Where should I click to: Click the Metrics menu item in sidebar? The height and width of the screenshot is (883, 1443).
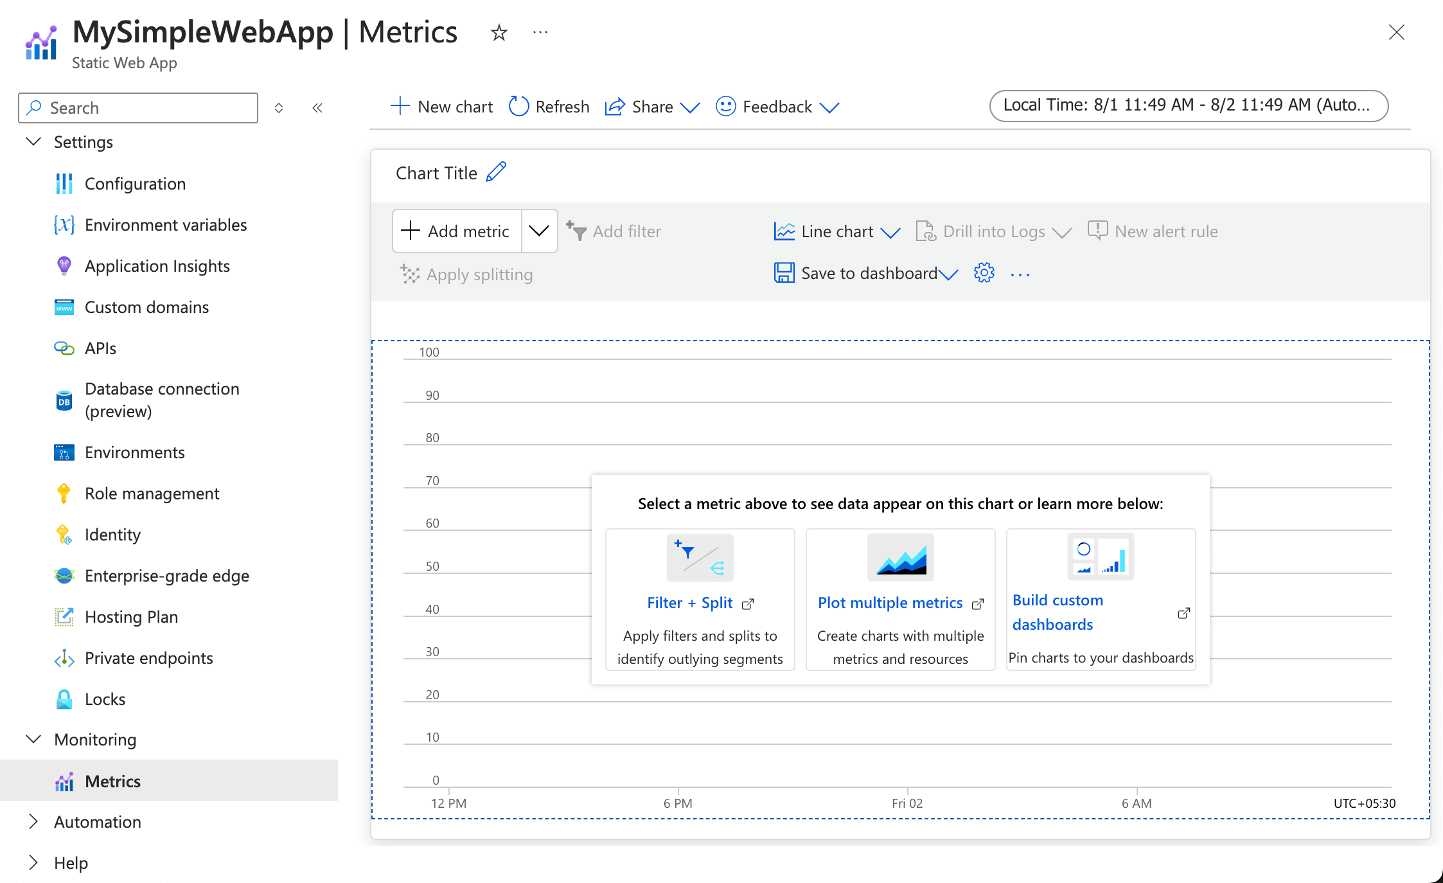(x=112, y=781)
